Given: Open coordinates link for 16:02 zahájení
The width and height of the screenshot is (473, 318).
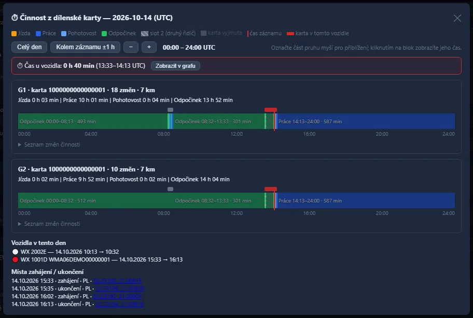Looking at the screenshot, I should click(117, 296).
